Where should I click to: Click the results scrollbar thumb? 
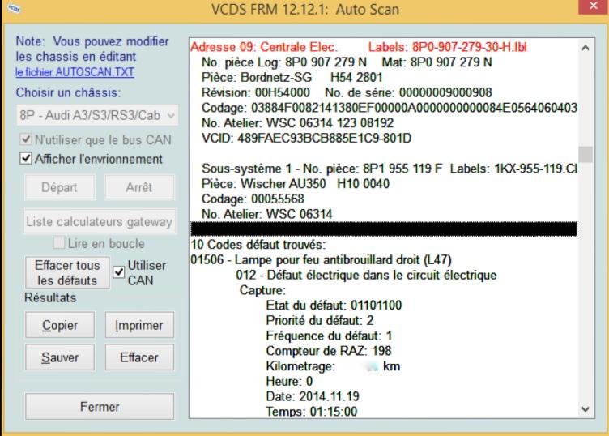click(x=586, y=154)
